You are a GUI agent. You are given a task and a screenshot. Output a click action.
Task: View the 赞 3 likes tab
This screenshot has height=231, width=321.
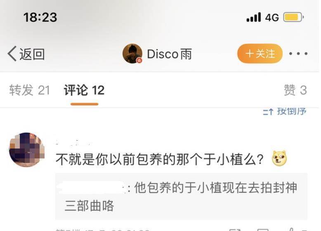pos(295,90)
